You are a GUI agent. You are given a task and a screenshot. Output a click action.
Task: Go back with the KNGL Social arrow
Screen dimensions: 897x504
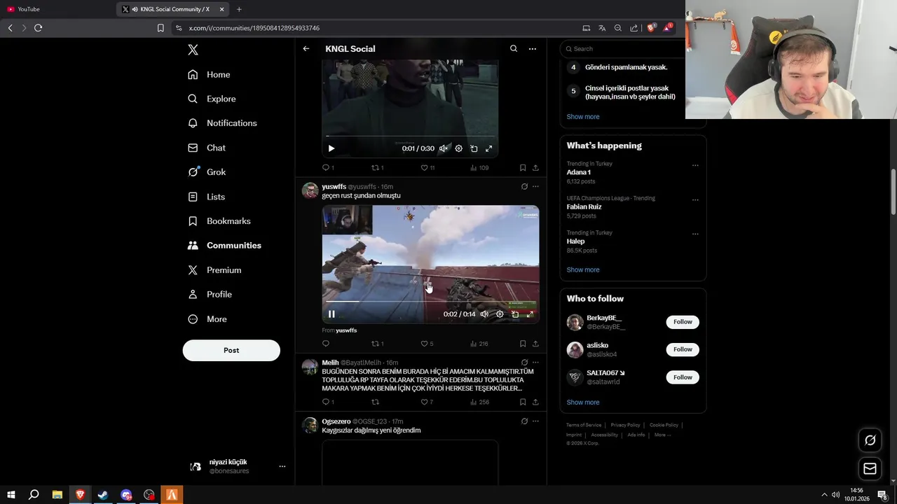tap(306, 49)
